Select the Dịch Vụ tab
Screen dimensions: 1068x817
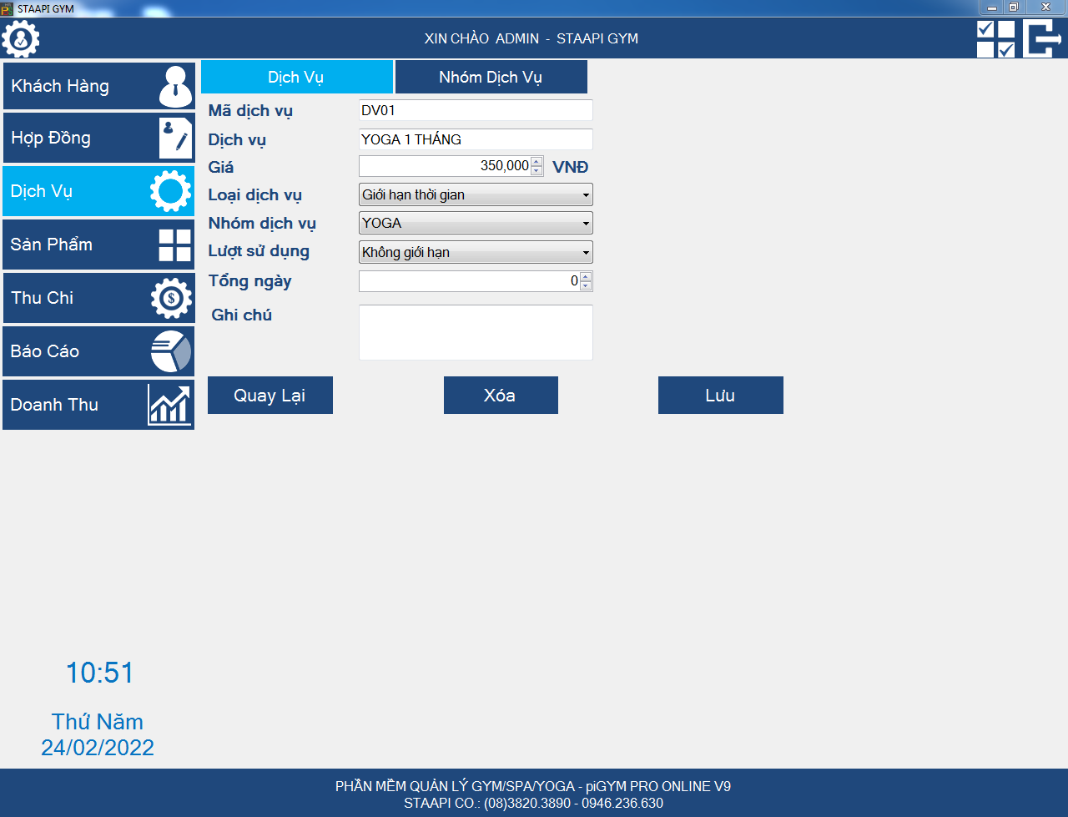[296, 78]
